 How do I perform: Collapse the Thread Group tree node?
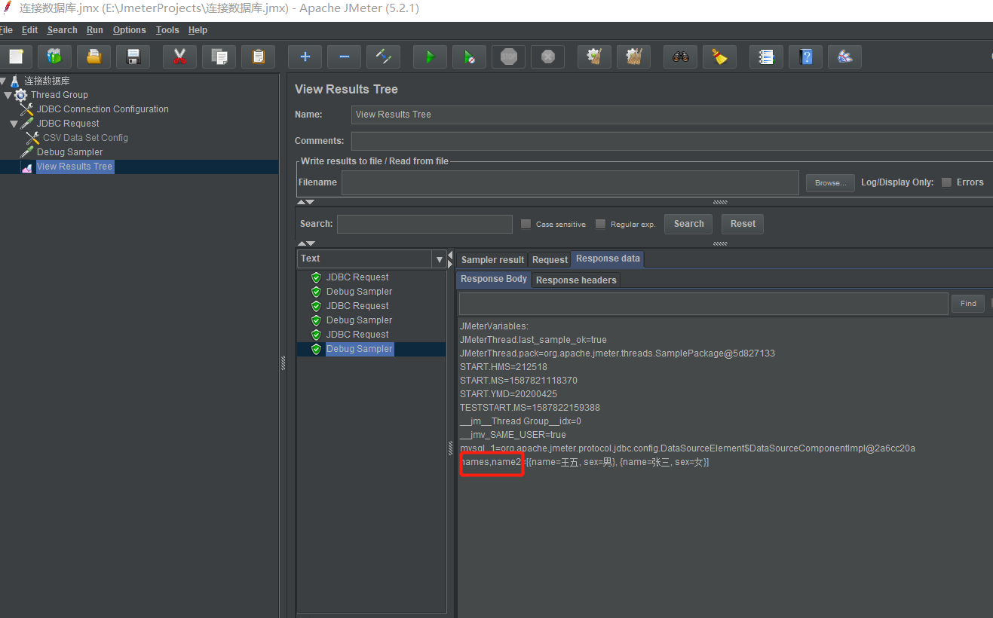[x=8, y=95]
